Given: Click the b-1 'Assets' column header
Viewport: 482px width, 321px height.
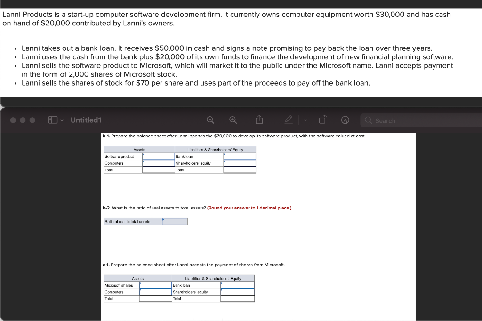Looking at the screenshot, I should click(139, 150).
